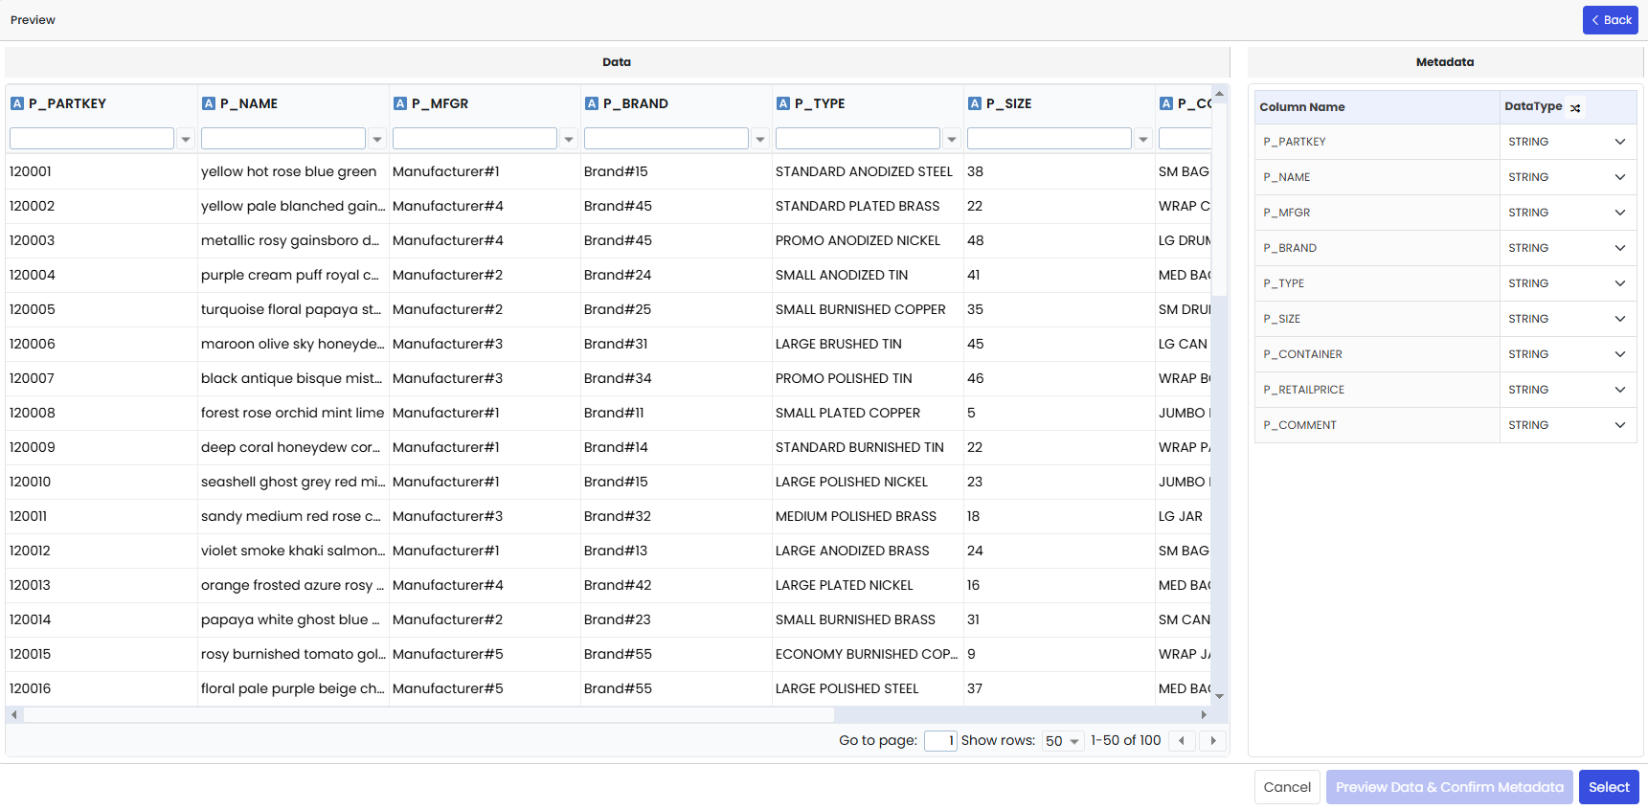Click the P_NAME column type icon
Viewport: 1648px width, 810px height.
tap(209, 103)
